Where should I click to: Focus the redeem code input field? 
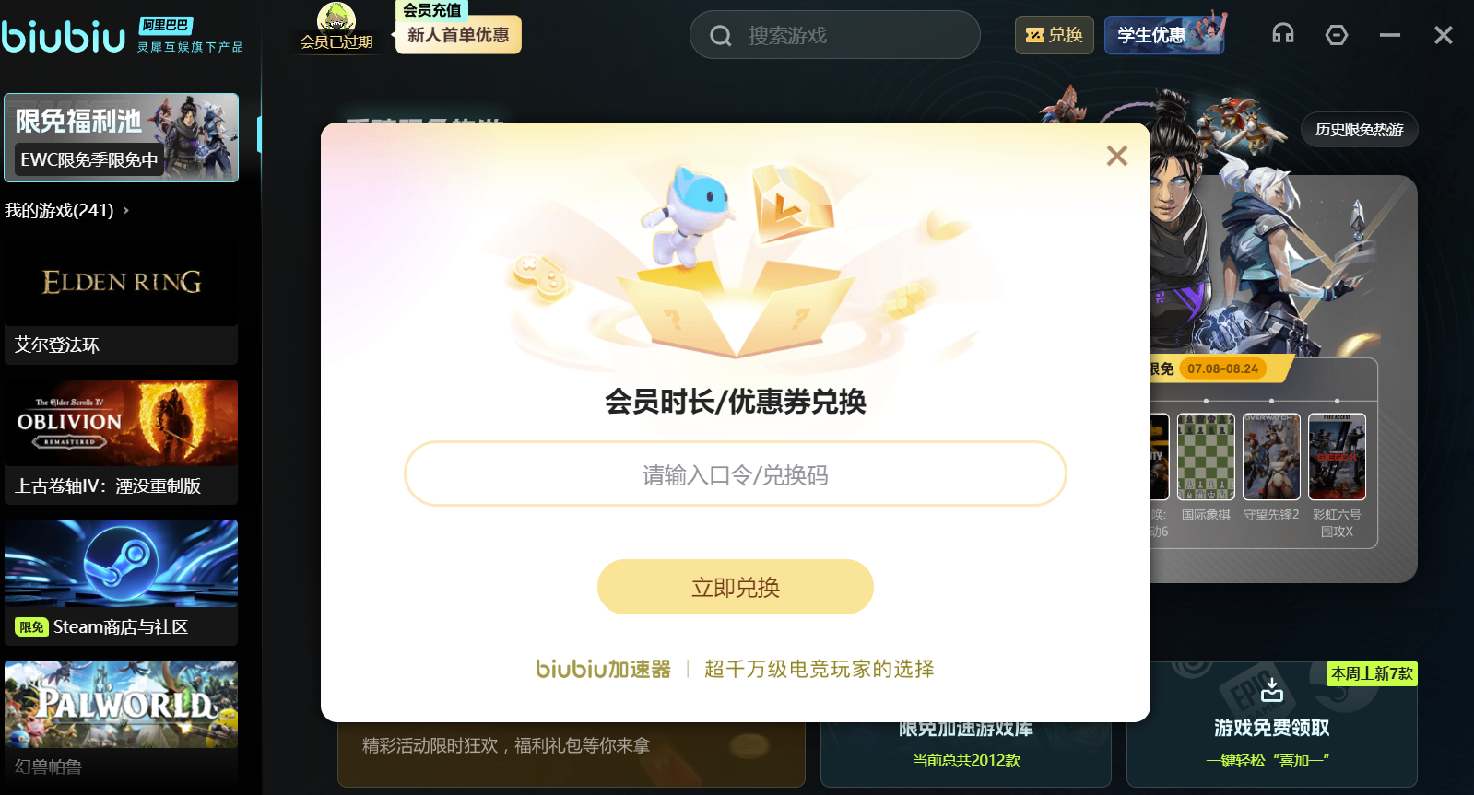(735, 473)
